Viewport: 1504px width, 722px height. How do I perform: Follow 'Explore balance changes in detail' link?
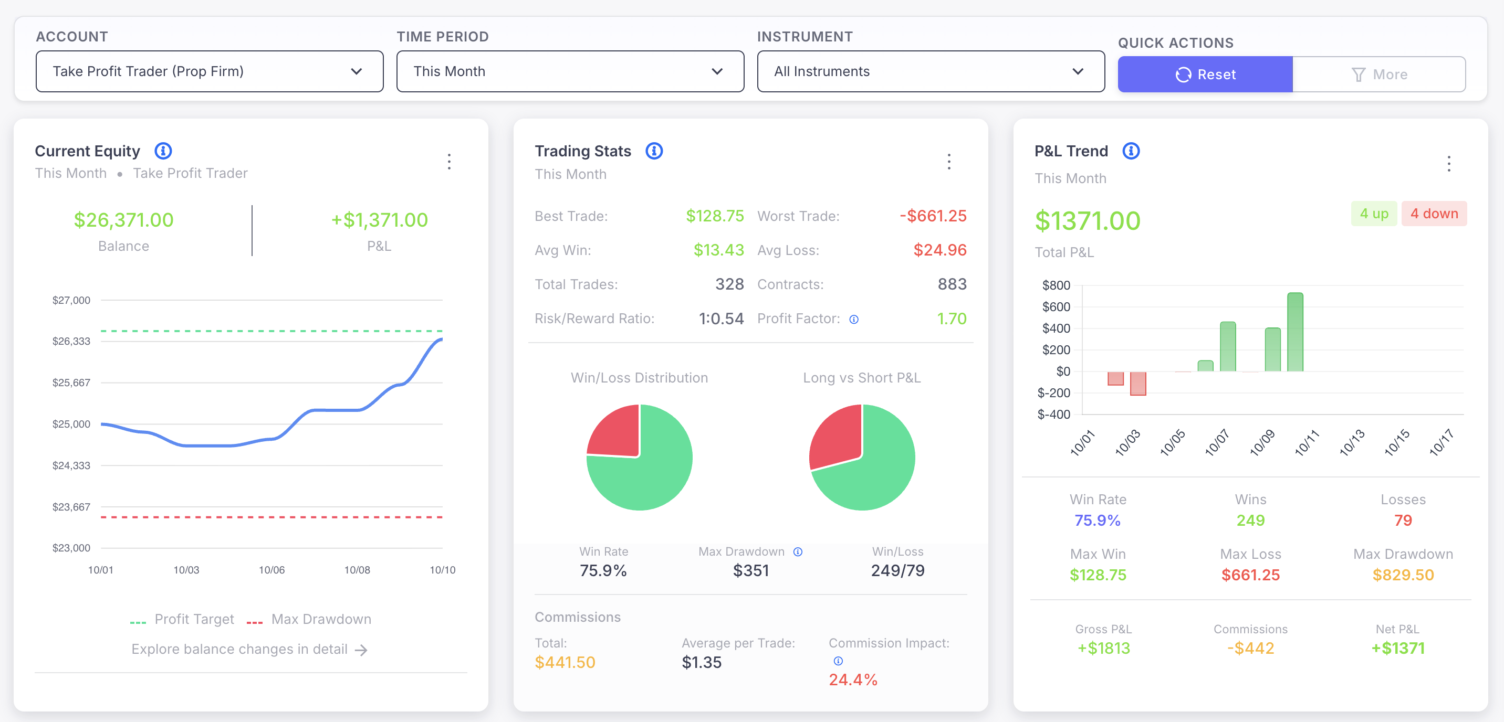click(x=249, y=649)
